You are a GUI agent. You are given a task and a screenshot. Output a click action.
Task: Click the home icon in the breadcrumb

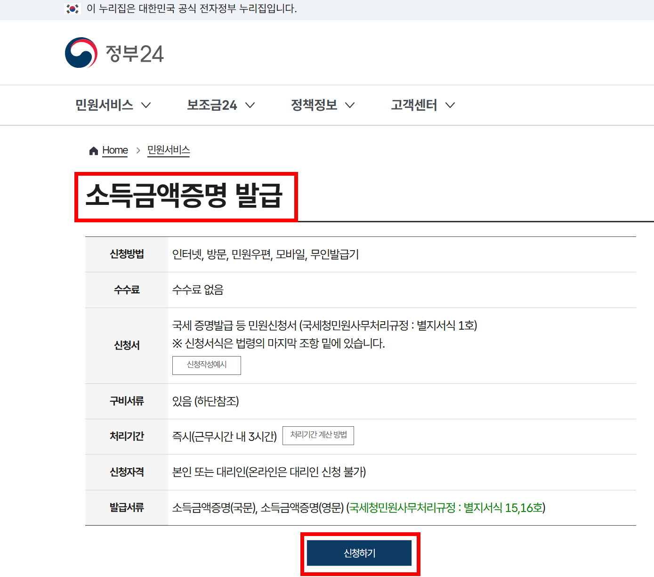[x=94, y=151]
